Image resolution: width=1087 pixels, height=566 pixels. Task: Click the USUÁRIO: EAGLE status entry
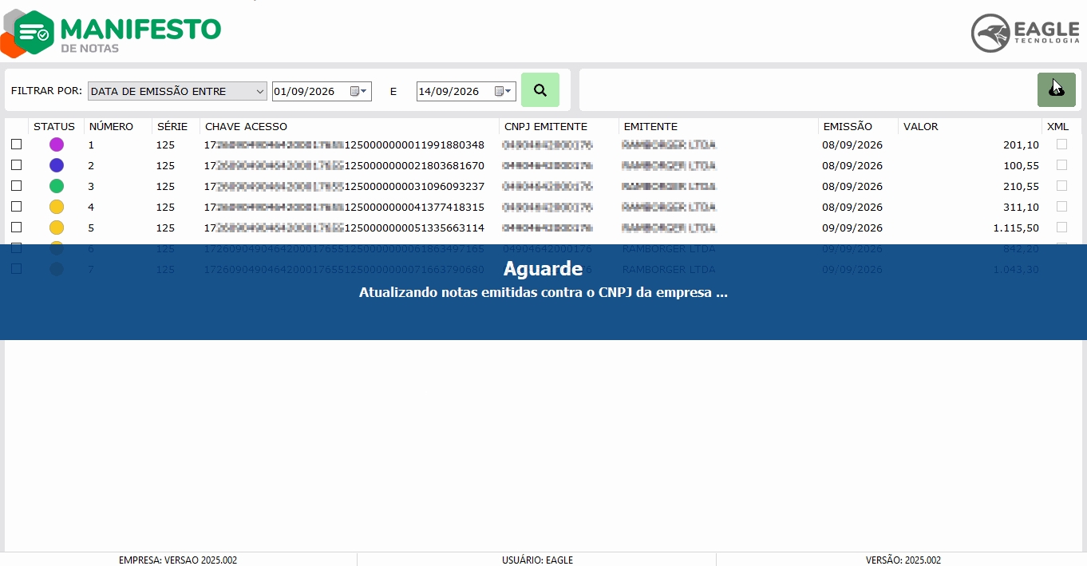pyautogui.click(x=537, y=560)
